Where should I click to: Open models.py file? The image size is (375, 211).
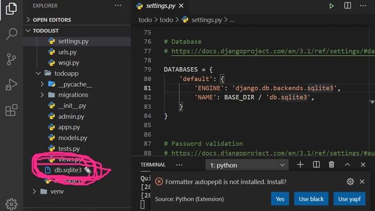[73, 138]
